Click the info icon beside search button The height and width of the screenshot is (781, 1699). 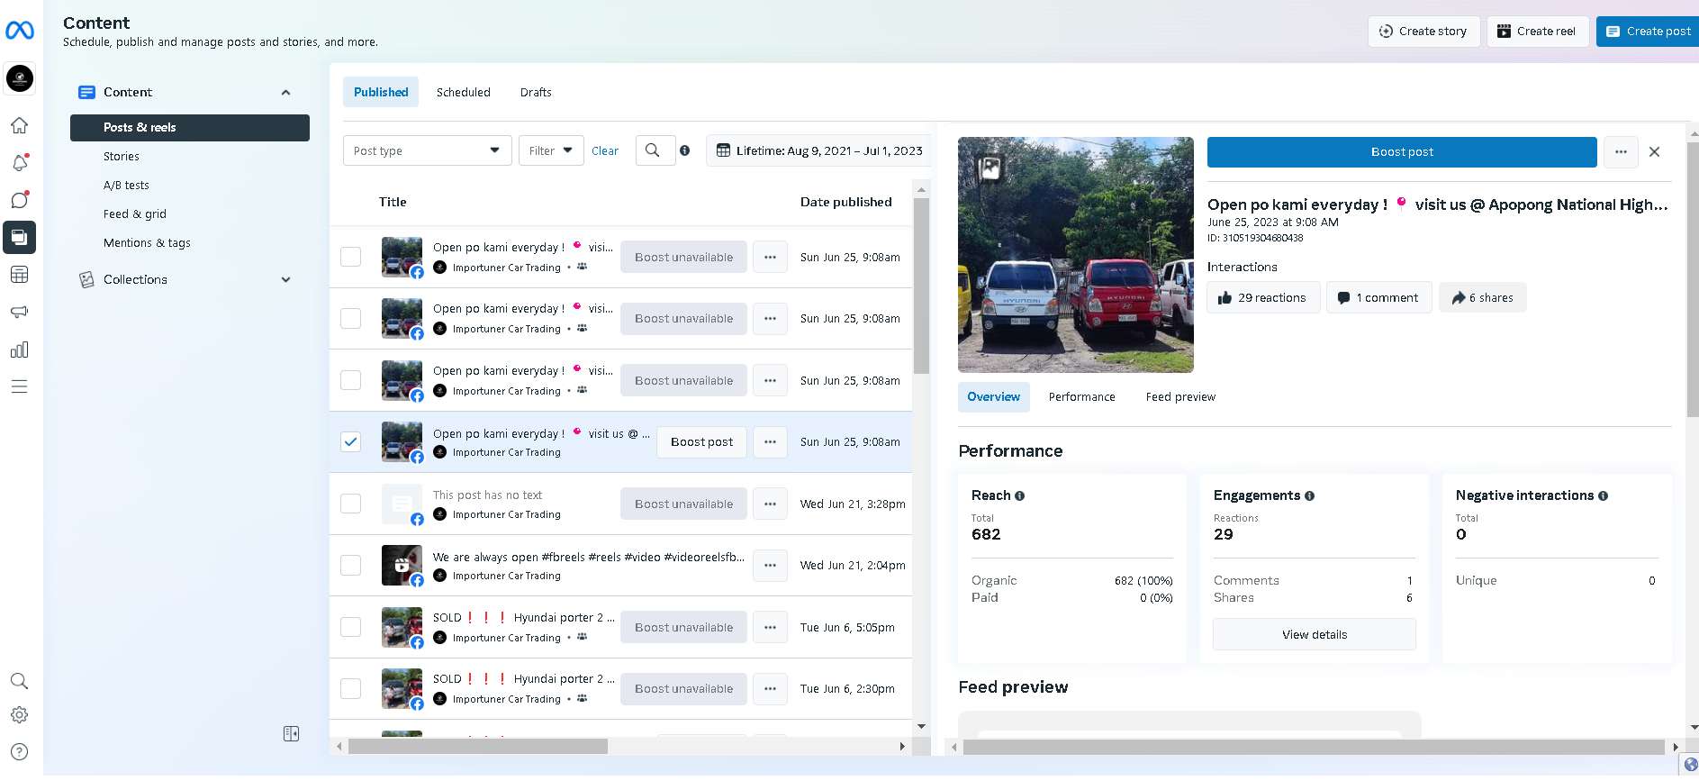coord(685,150)
